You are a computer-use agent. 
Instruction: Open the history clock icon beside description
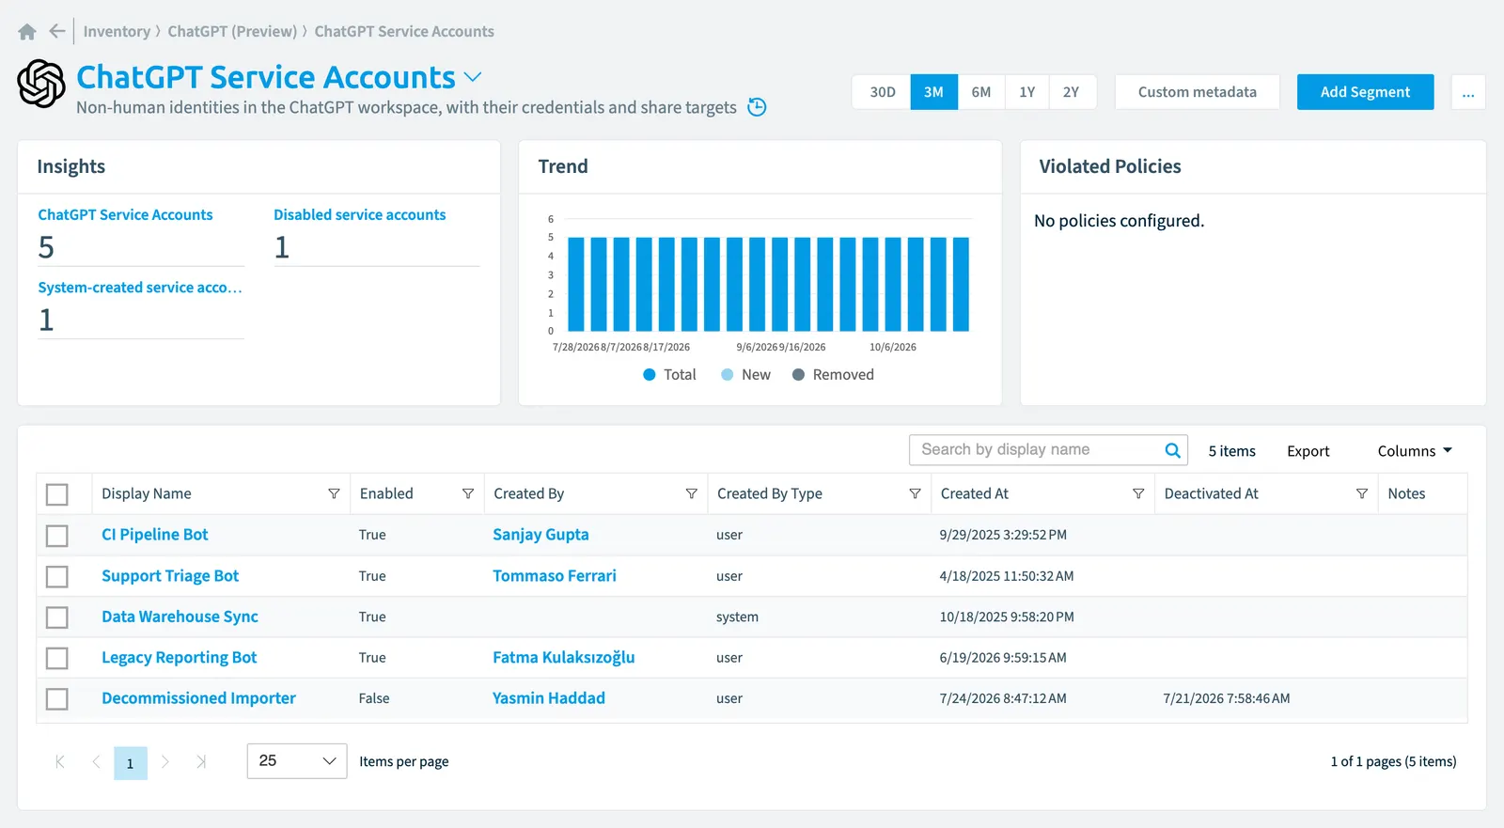point(757,107)
